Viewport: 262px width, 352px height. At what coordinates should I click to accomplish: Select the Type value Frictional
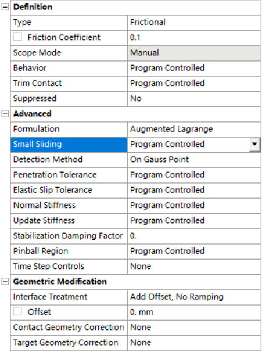pos(194,23)
